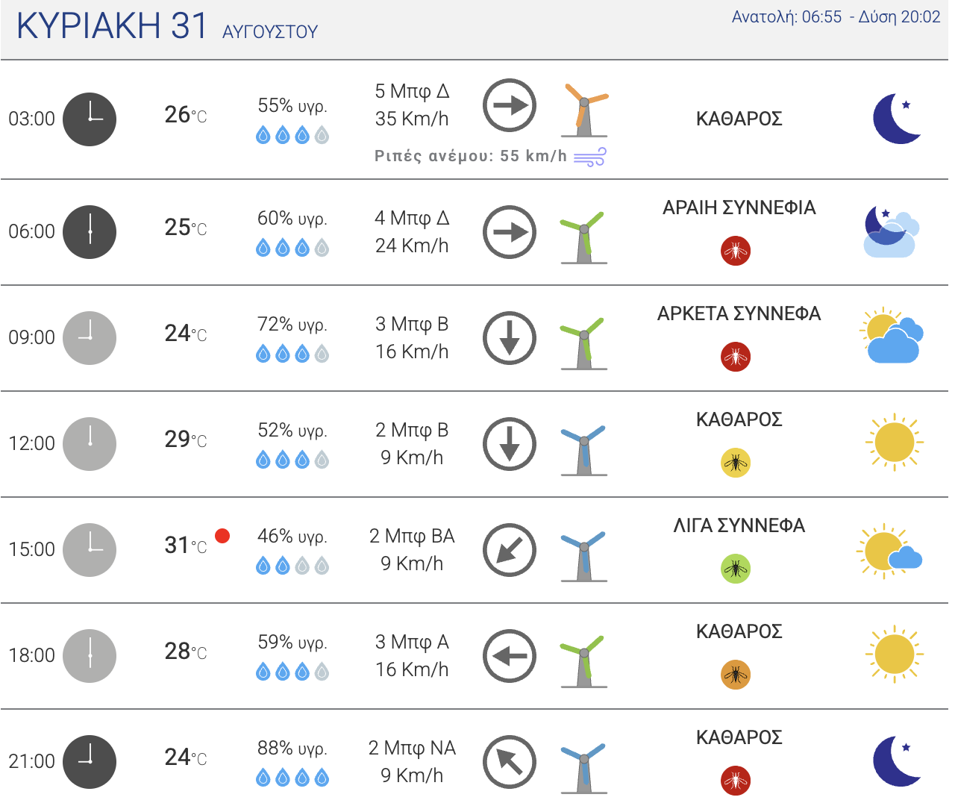Click the yellow mosquito icon at 12:00

coord(736,463)
